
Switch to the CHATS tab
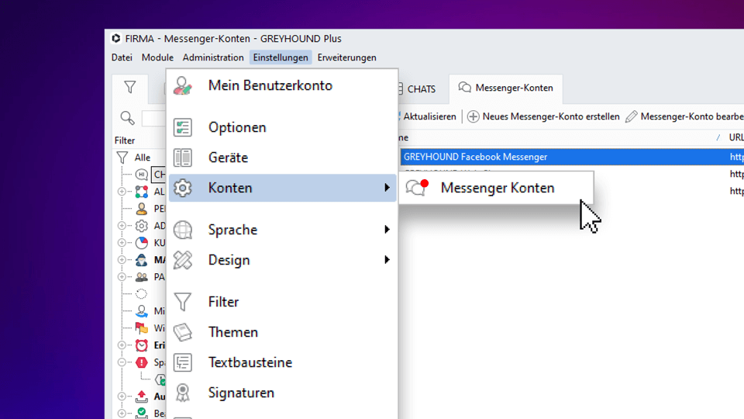click(x=421, y=88)
